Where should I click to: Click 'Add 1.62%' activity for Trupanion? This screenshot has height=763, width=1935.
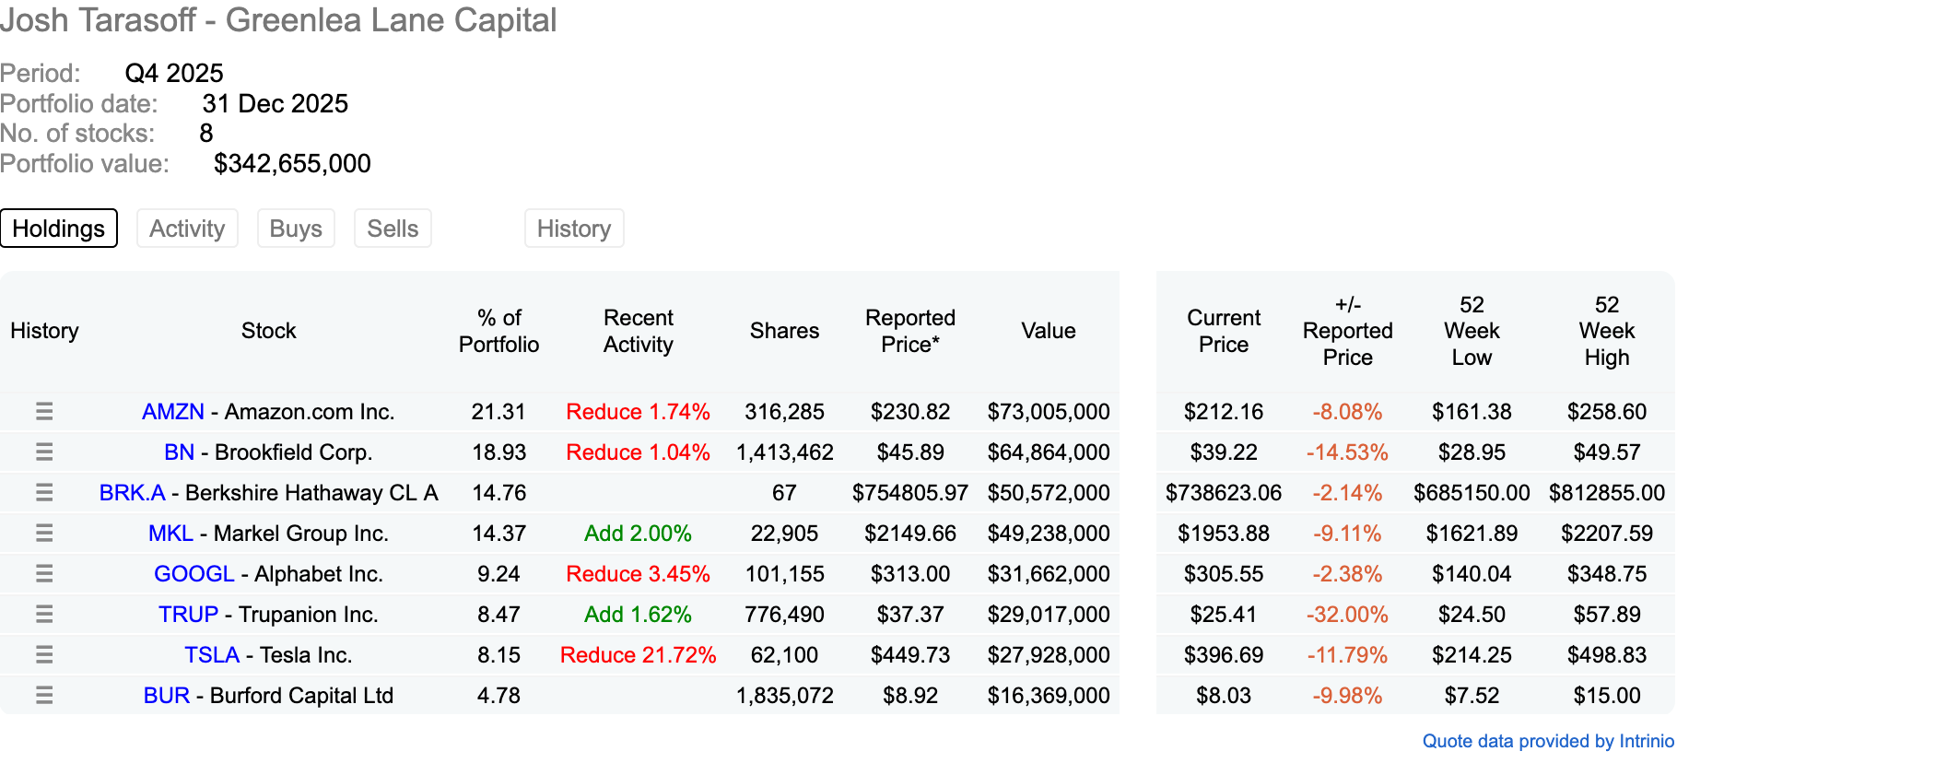pyautogui.click(x=638, y=615)
